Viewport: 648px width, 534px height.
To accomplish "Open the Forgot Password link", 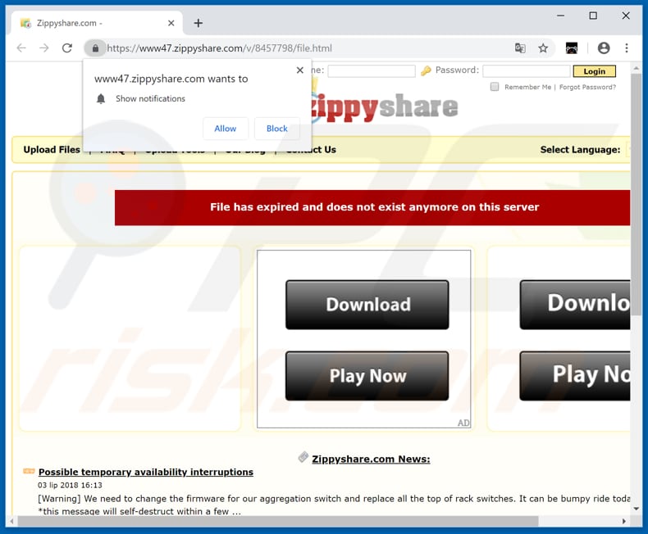I will pos(587,87).
